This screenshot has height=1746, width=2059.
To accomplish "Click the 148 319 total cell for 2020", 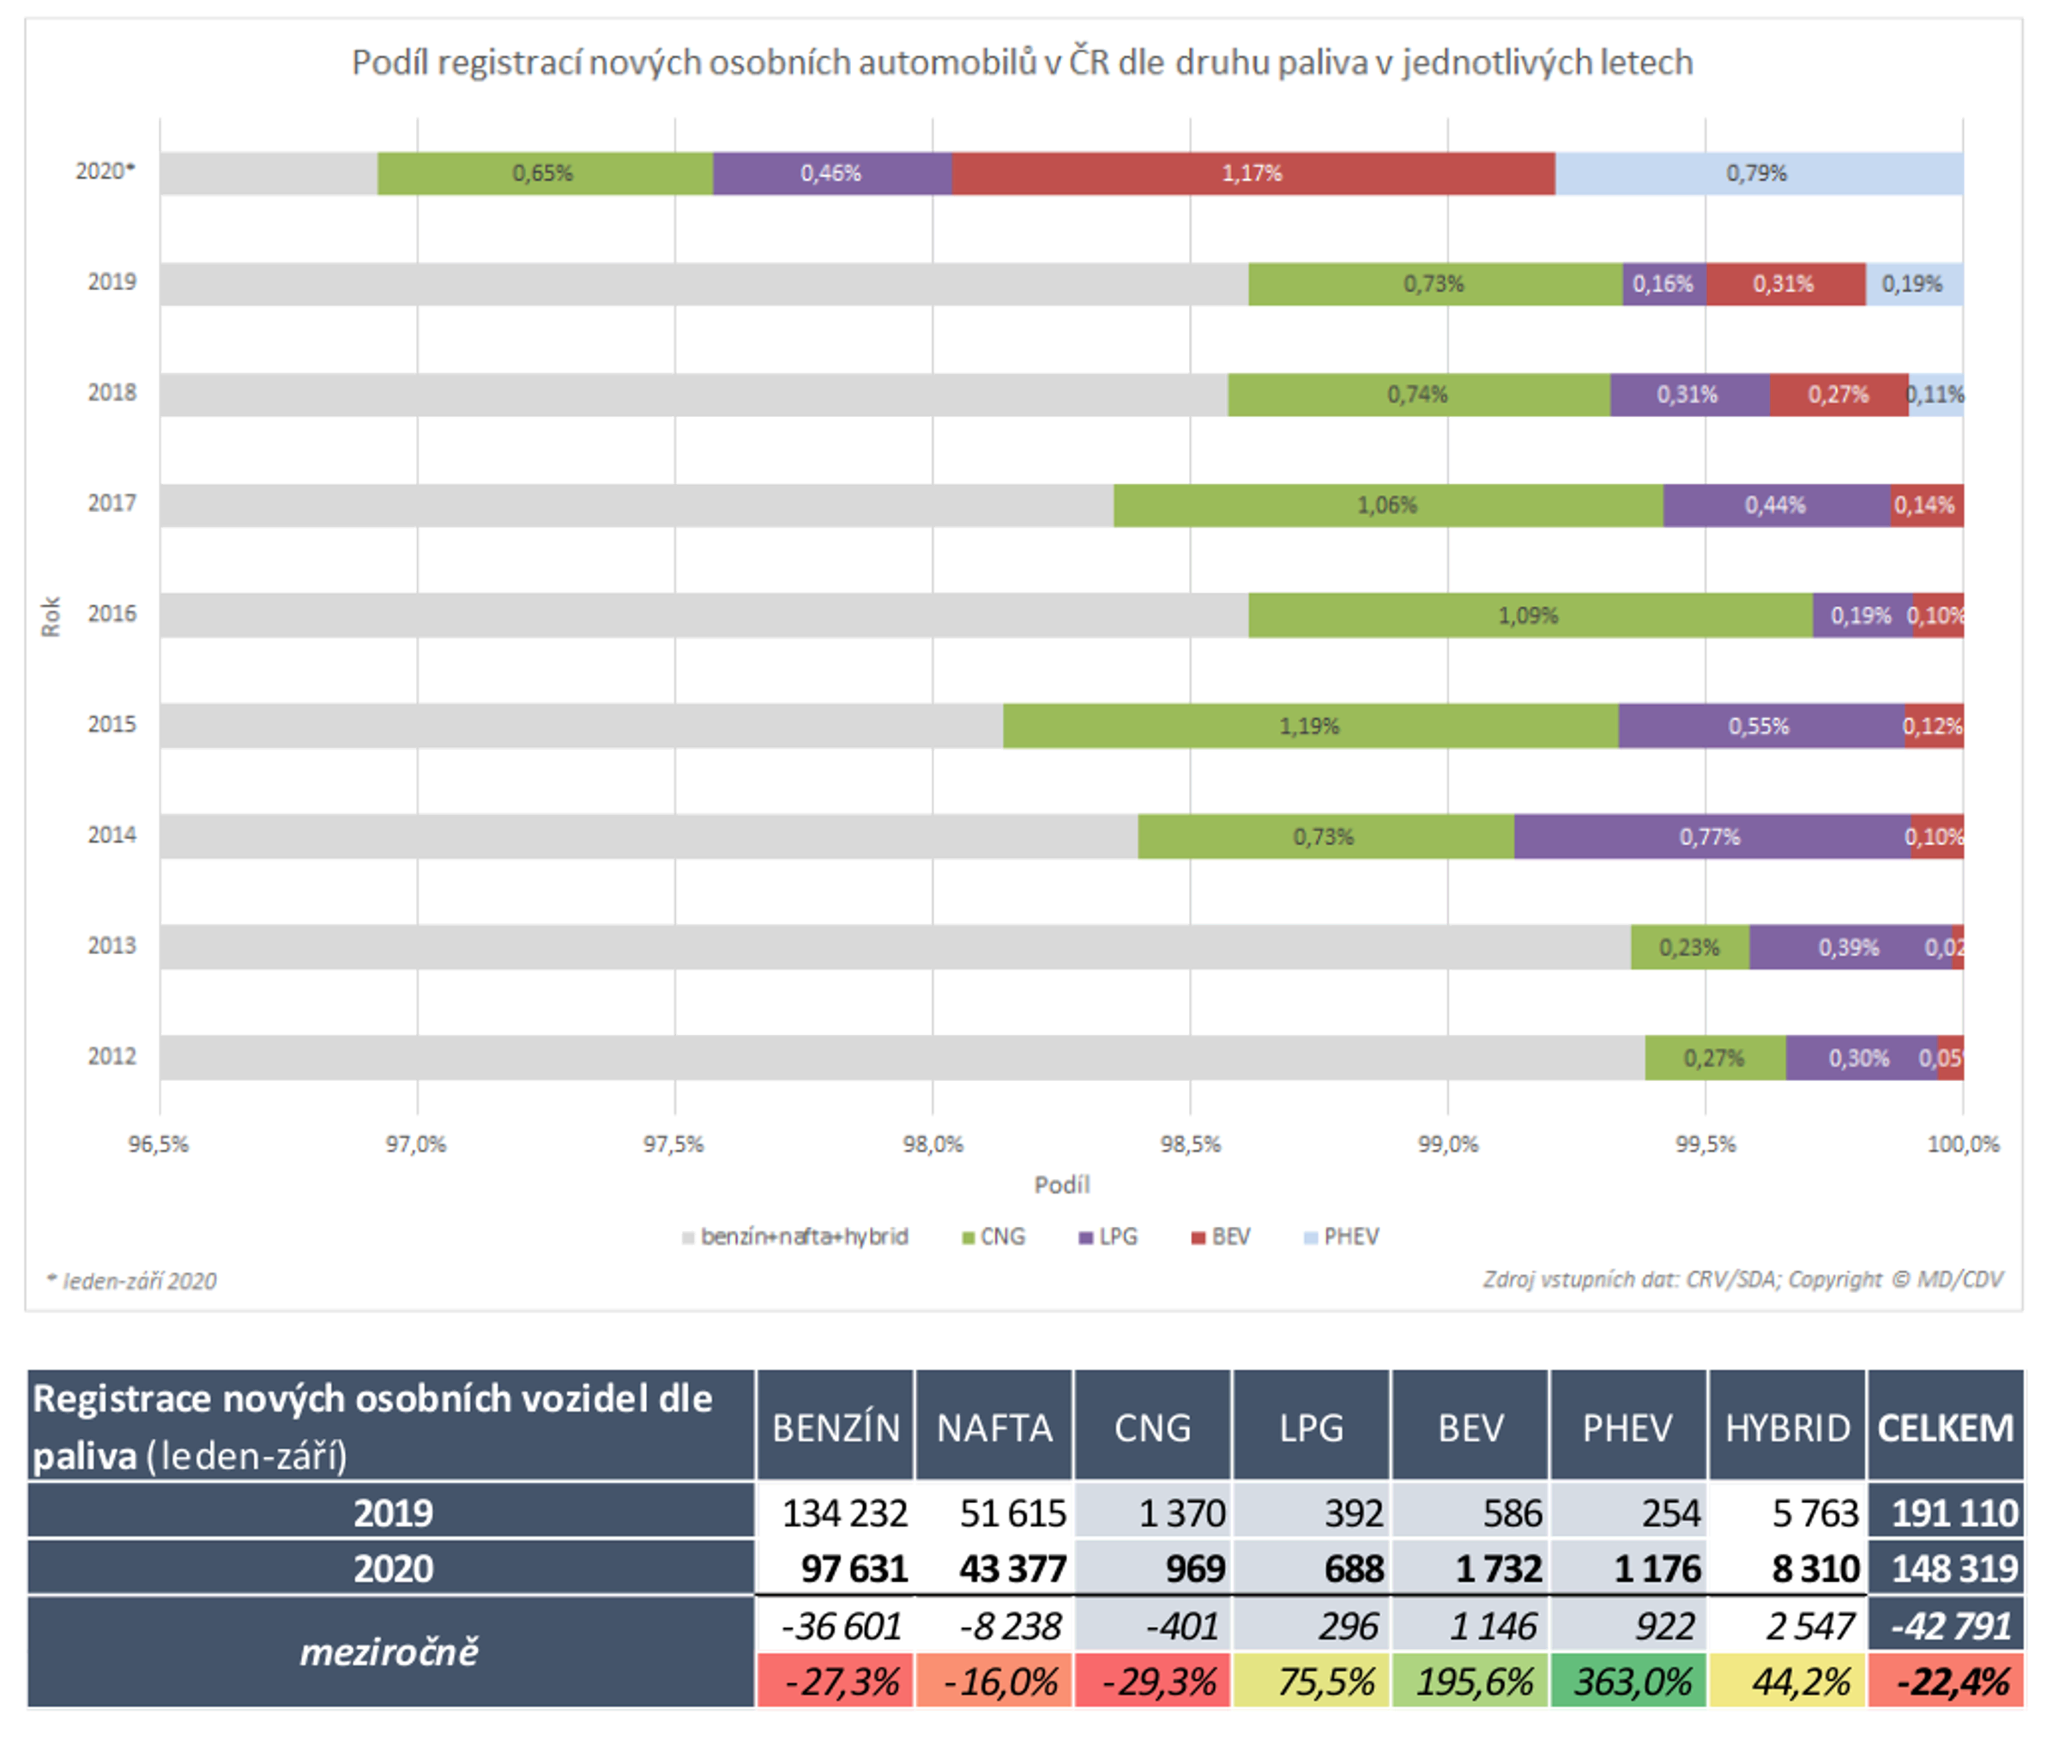I will 1945,1569.
